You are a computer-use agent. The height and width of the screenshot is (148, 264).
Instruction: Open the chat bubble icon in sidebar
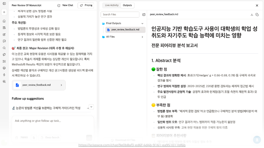pos(4,41)
